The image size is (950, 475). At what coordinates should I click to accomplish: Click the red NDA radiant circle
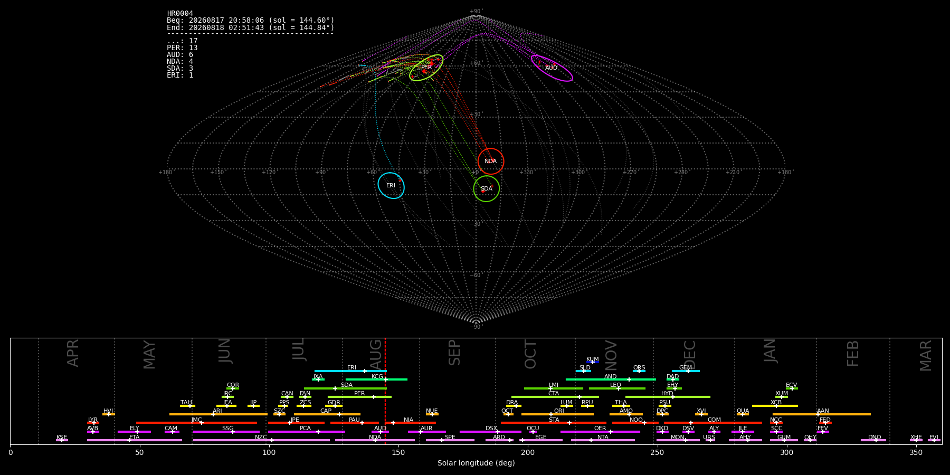491,161
